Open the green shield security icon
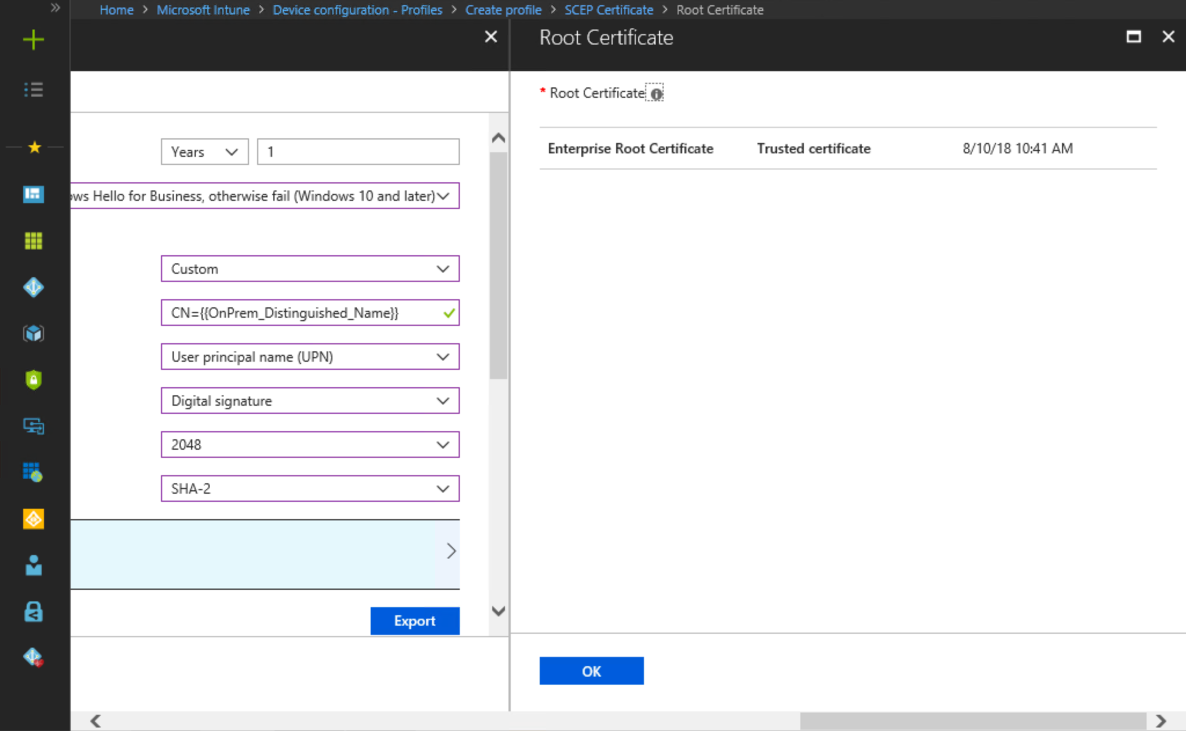 click(x=34, y=380)
